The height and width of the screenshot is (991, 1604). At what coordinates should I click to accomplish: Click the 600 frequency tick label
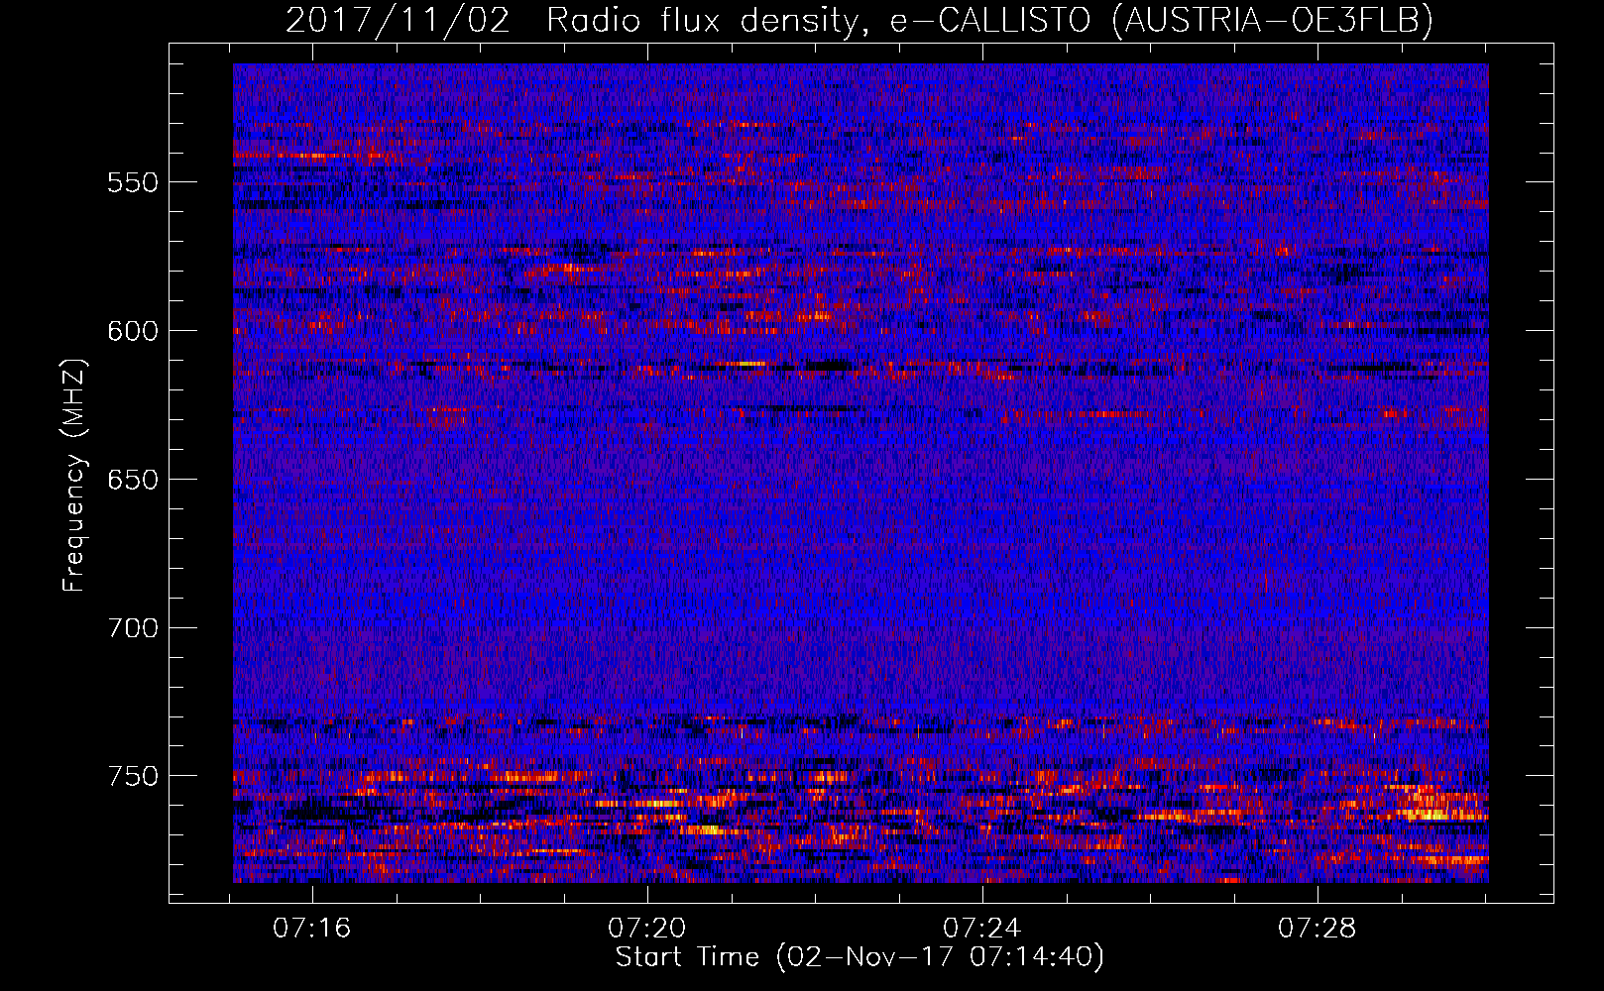pyautogui.click(x=133, y=331)
